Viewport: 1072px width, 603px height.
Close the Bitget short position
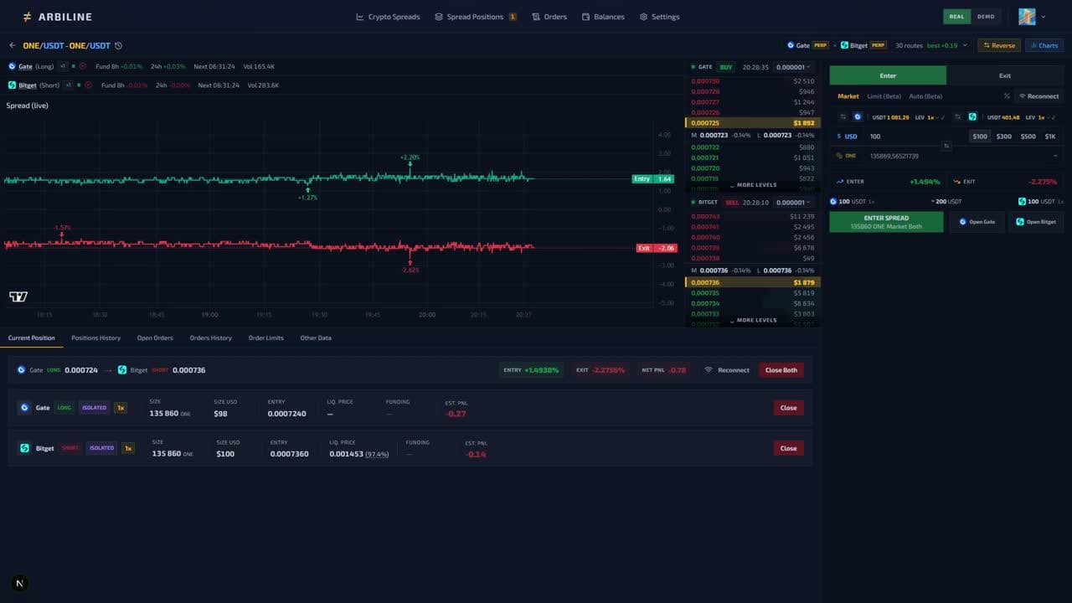tap(788, 448)
